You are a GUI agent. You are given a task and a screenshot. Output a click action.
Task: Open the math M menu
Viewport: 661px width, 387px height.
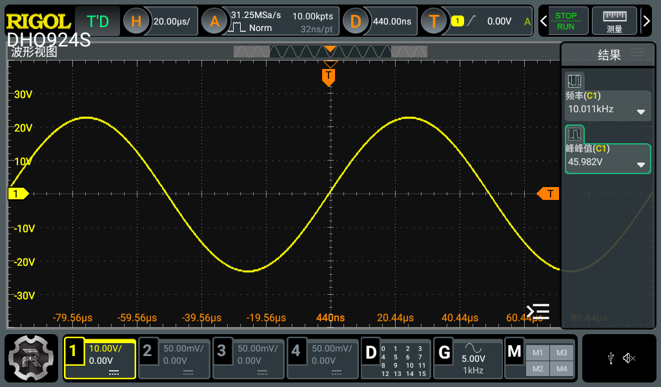514,352
